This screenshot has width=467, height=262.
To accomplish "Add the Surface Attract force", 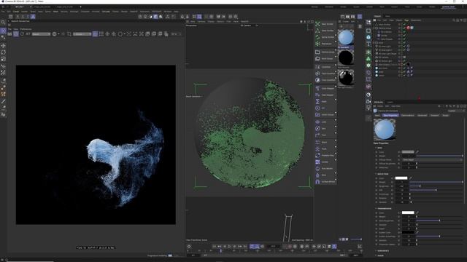I will point(325,181).
